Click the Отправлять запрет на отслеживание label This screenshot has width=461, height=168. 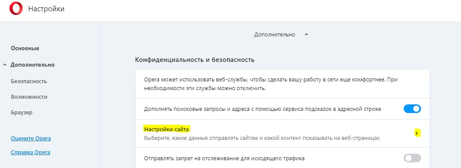pyautogui.click(x=224, y=158)
